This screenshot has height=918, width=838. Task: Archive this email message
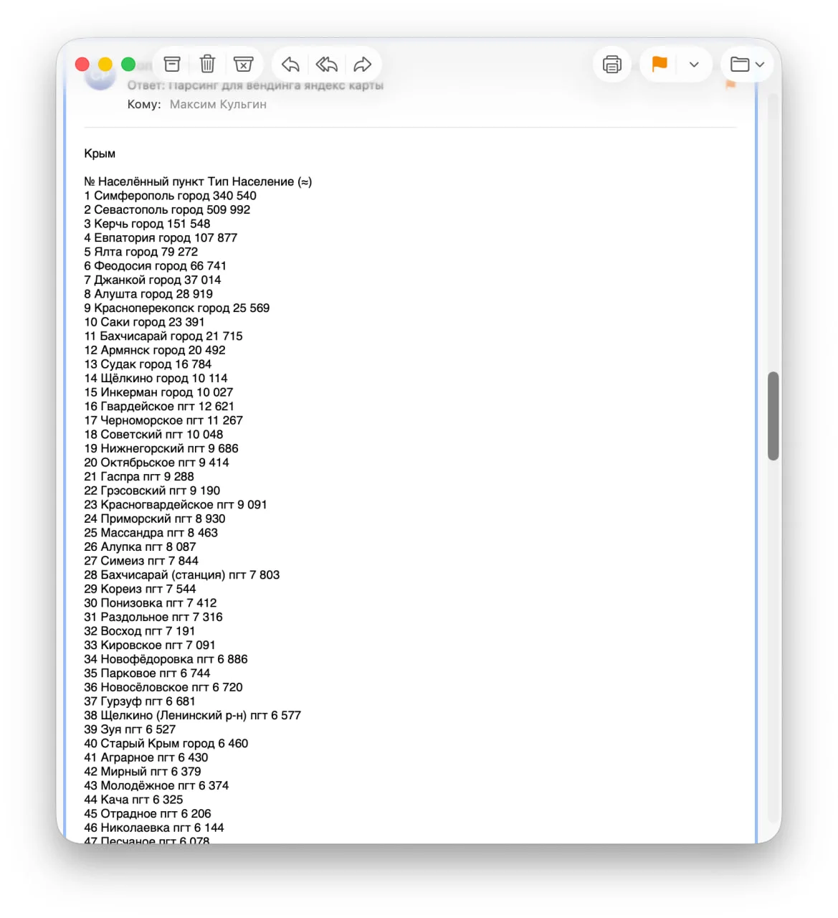(x=172, y=65)
